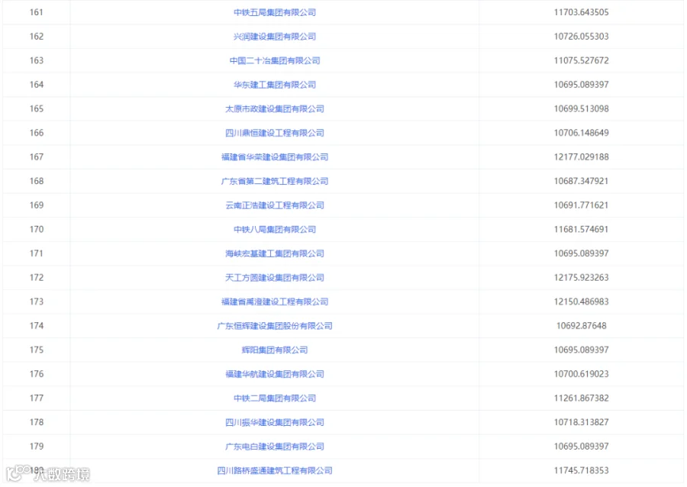Click rank number 168

tap(37, 181)
